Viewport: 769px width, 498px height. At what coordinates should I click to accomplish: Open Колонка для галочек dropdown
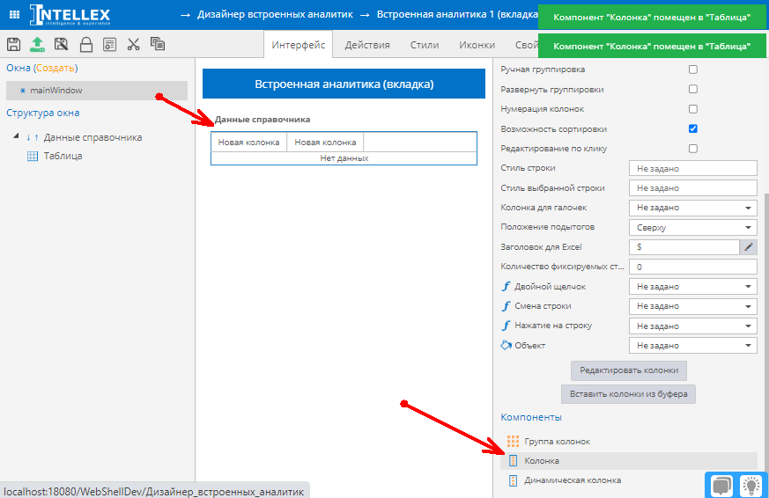click(x=693, y=208)
